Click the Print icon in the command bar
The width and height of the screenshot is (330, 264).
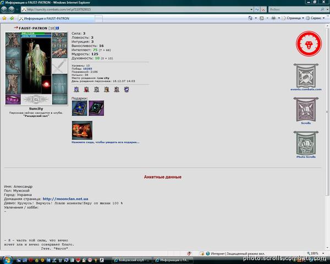pyautogui.click(x=273, y=18)
